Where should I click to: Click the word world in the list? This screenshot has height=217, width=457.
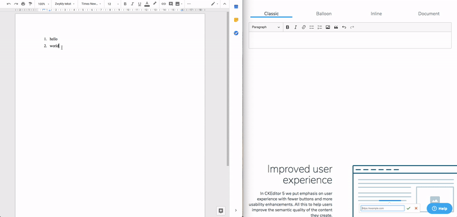pos(54,46)
